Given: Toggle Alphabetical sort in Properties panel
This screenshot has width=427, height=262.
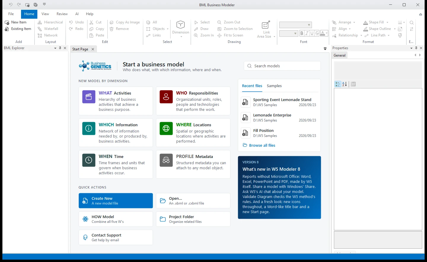Looking at the screenshot, I should coord(345,84).
